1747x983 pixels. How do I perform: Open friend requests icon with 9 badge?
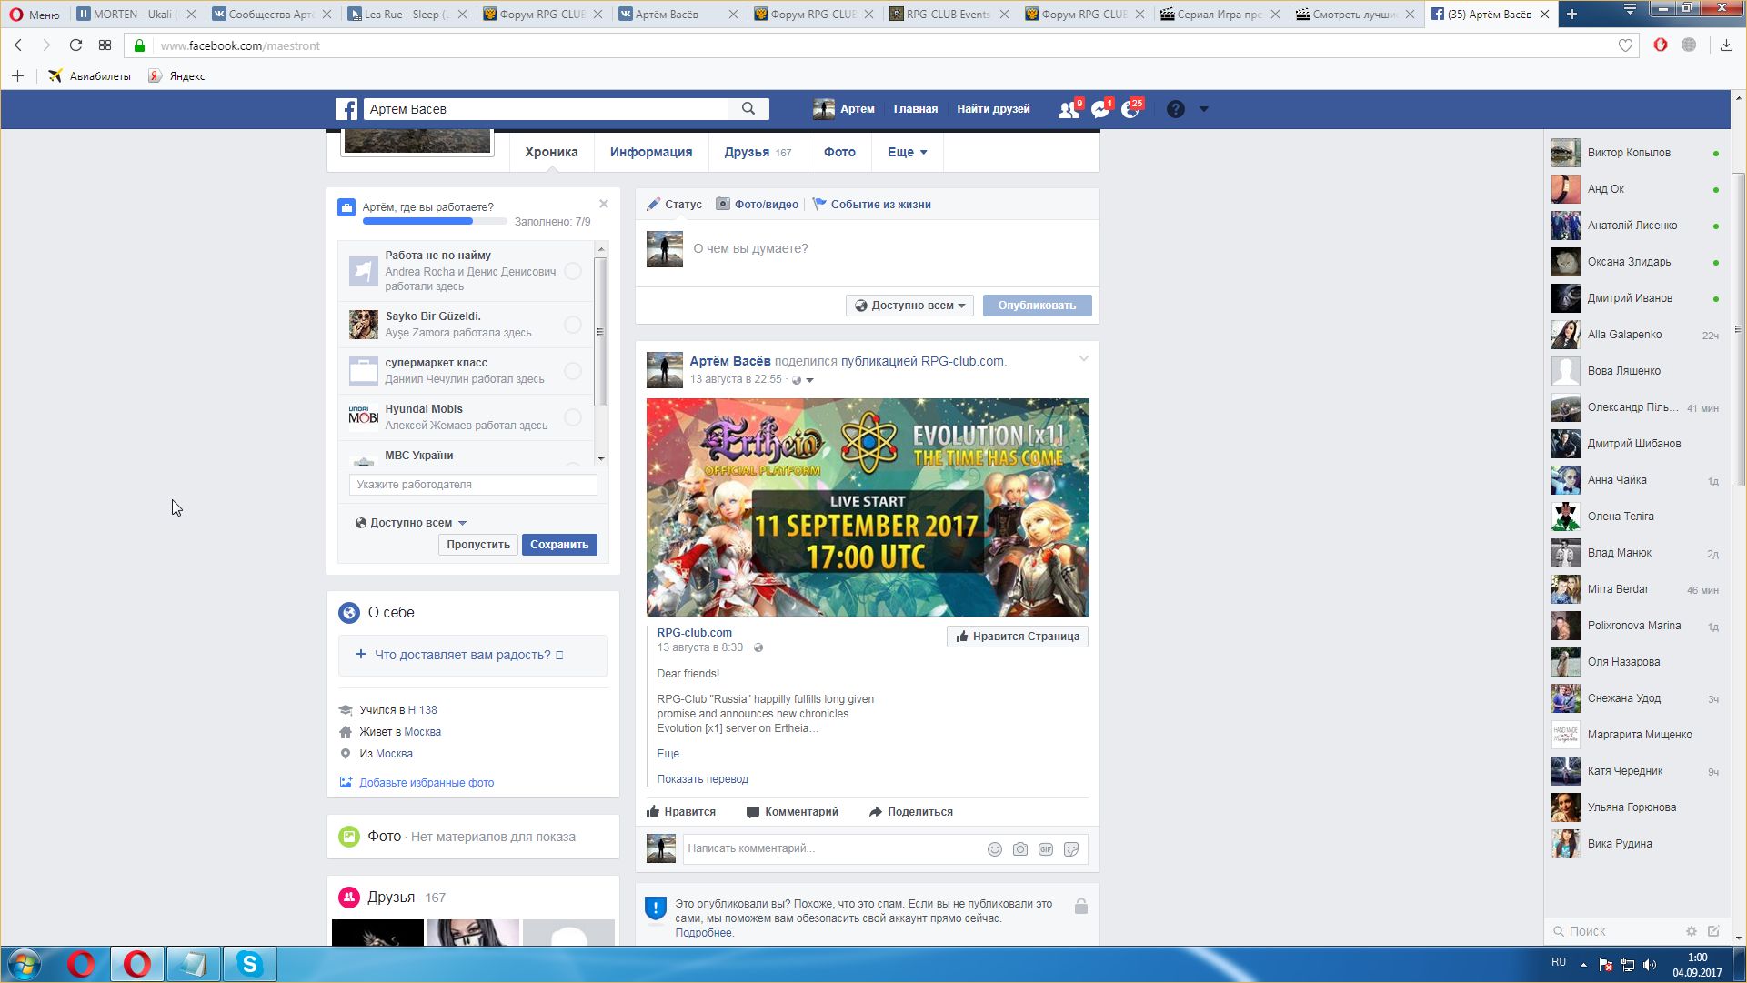point(1069,109)
